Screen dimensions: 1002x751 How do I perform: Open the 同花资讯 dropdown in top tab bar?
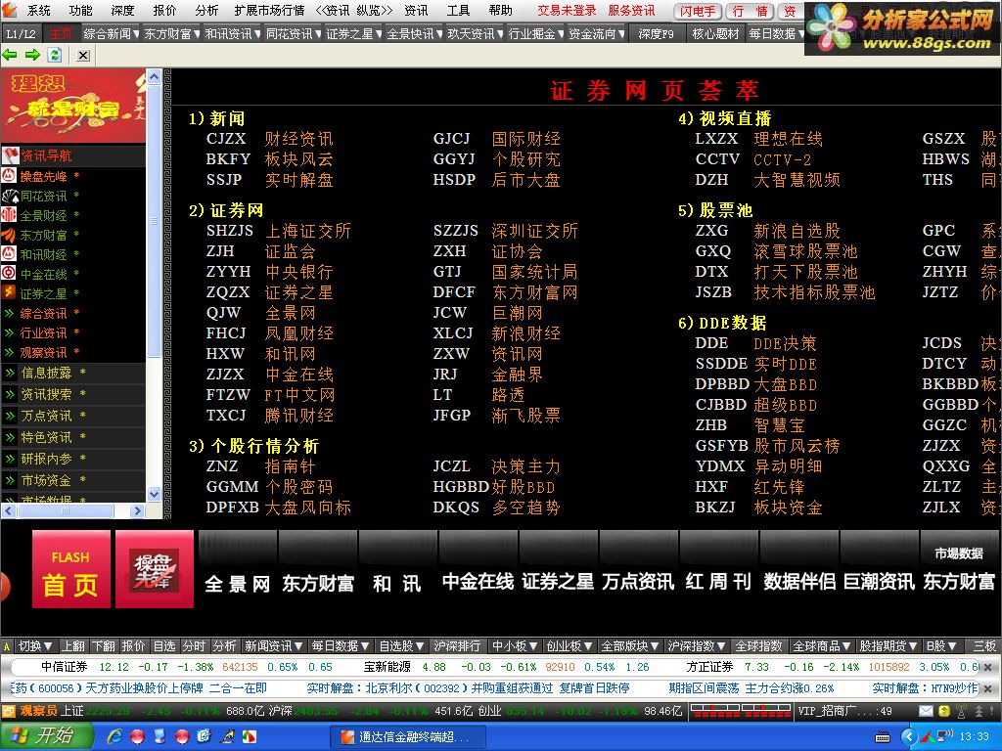[293, 34]
